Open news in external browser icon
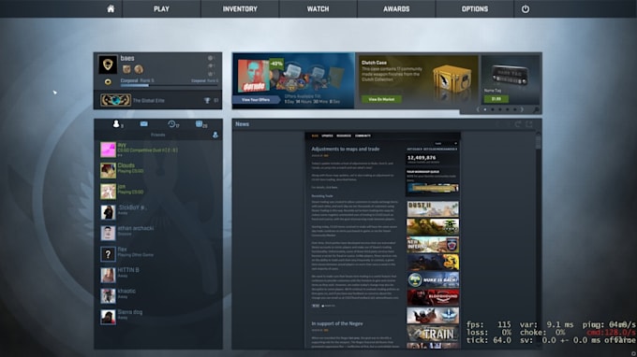 click(x=529, y=124)
